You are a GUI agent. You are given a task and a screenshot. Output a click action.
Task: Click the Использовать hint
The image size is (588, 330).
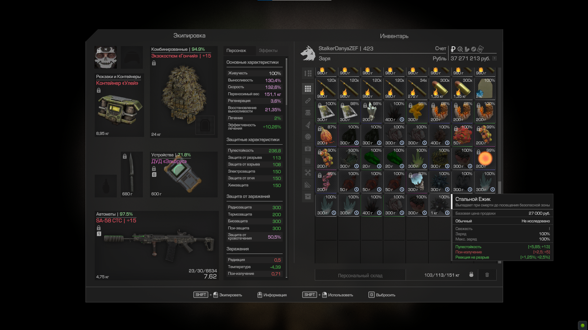pyautogui.click(x=327, y=295)
